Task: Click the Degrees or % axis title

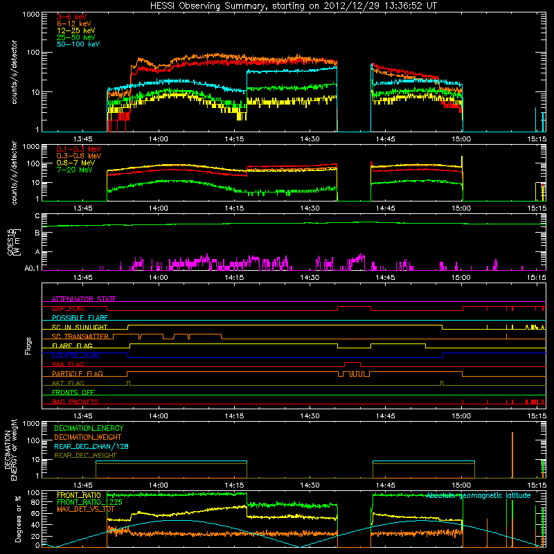Action: 18,519
